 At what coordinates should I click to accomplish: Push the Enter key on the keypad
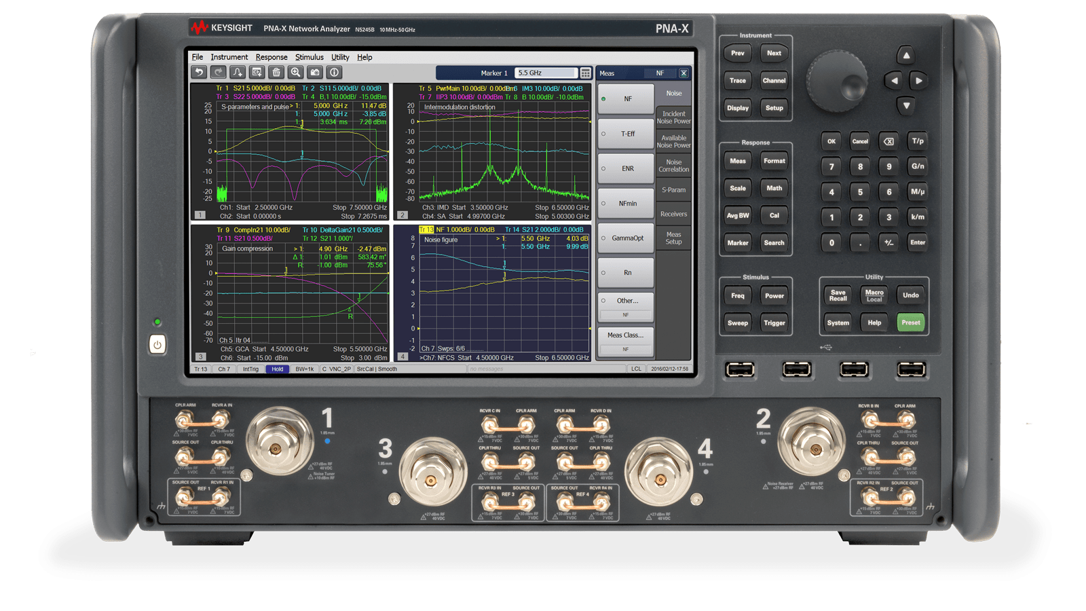click(918, 242)
